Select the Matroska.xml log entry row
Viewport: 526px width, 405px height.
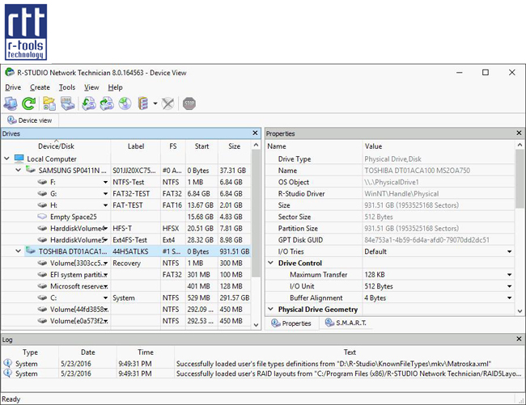(x=262, y=364)
